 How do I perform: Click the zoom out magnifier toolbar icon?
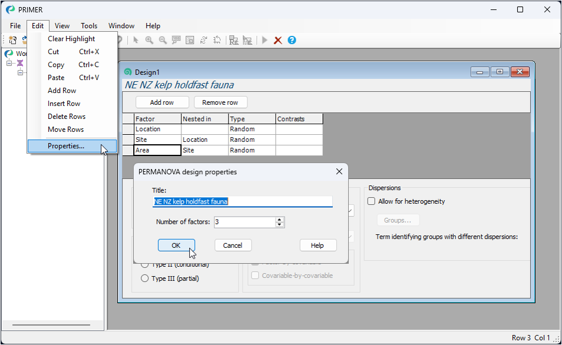pos(163,40)
